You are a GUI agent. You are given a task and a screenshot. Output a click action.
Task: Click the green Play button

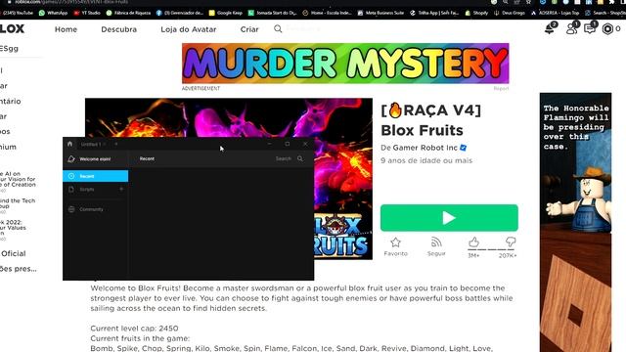coord(449,218)
